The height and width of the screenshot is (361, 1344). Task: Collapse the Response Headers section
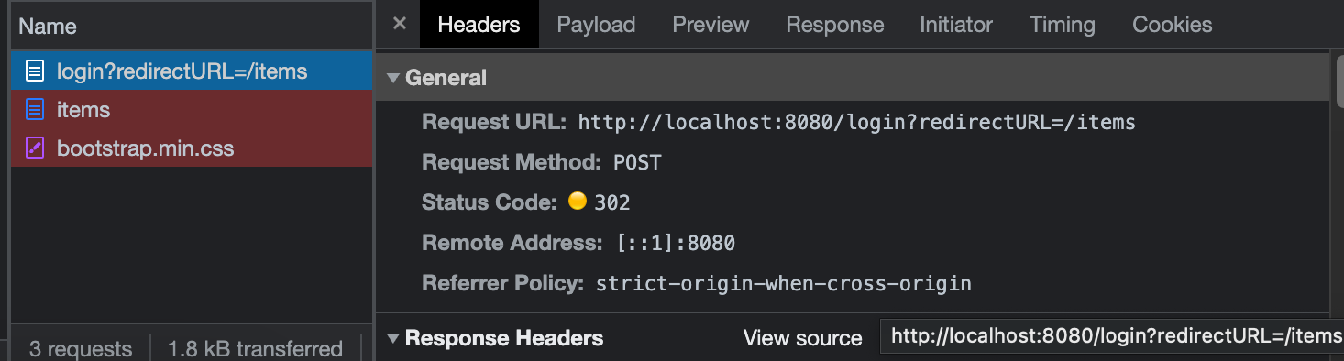[393, 338]
